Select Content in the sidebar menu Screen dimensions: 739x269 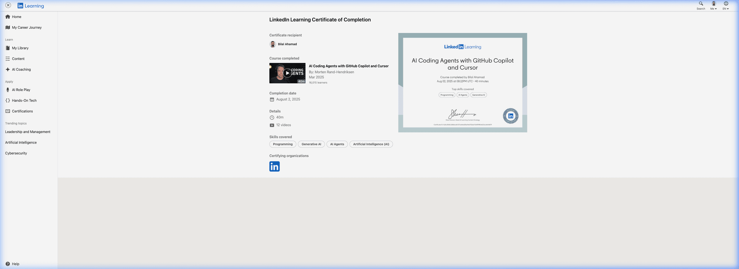coord(18,59)
